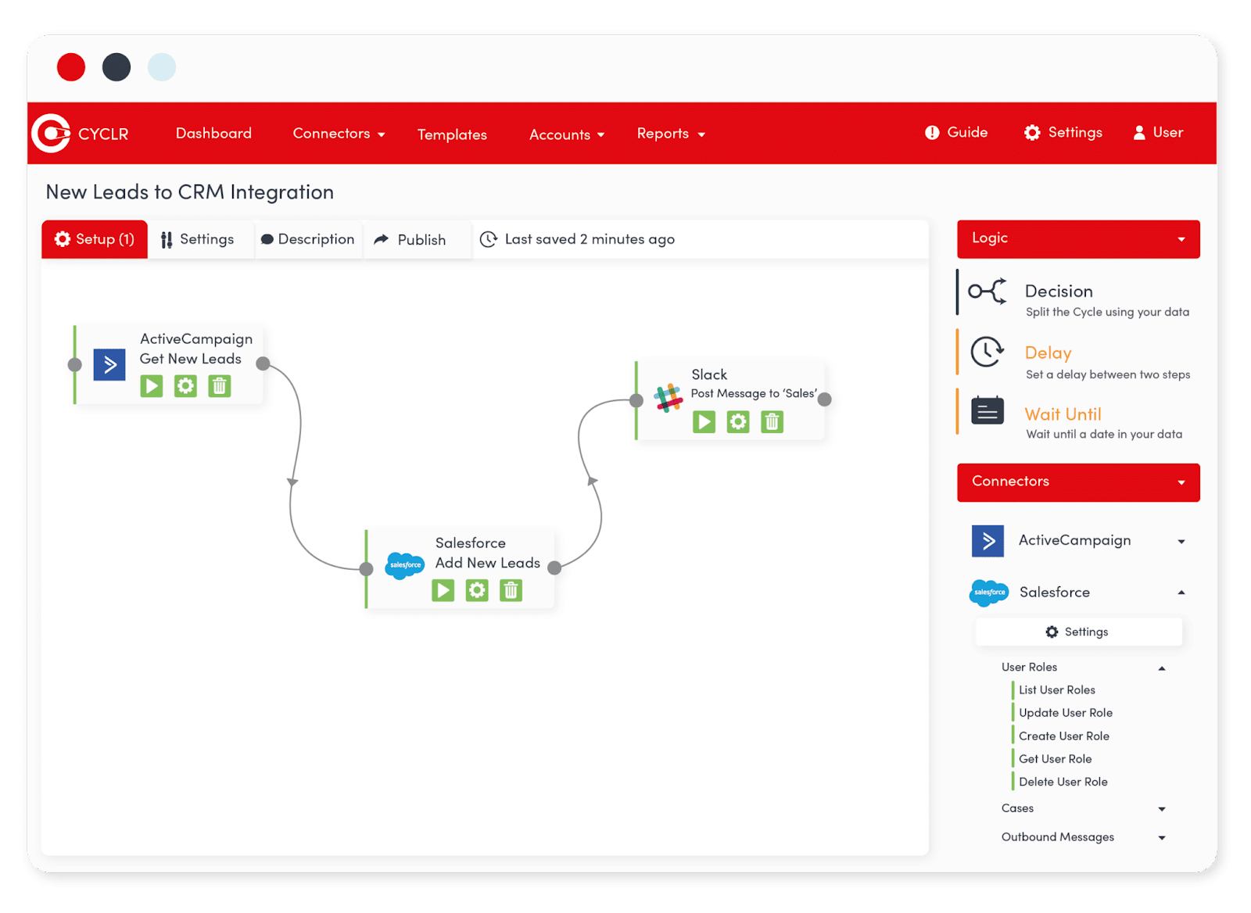Open the Templates page from the menu
Image resolution: width=1251 pixels, height=913 pixels.
click(x=452, y=134)
